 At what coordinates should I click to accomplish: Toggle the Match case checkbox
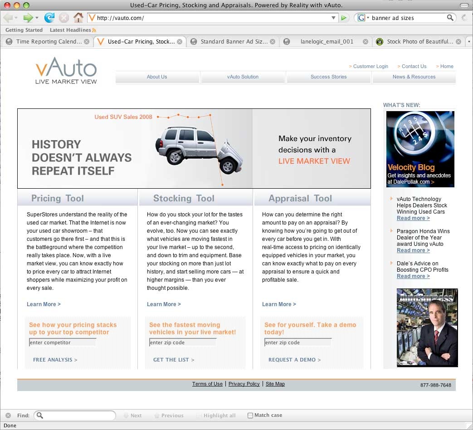tap(250, 415)
